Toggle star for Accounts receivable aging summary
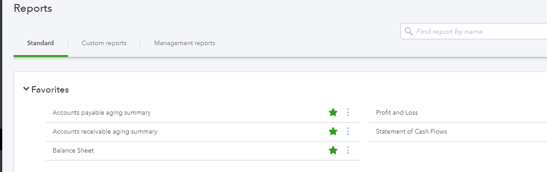The image size is (547, 172). coord(333,131)
